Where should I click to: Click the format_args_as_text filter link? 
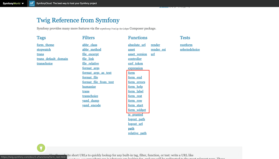(97, 73)
